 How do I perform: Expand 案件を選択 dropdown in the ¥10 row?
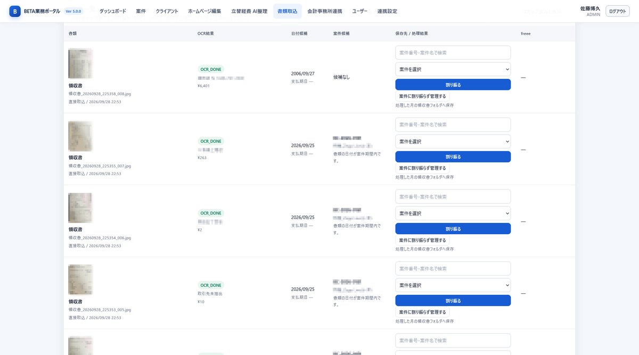[x=453, y=285]
